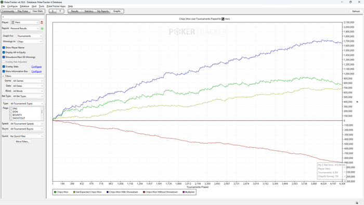The height and width of the screenshot is (205, 364).
Task: Click the purple Multiplier legend swatch
Action: pyautogui.click(x=184, y=192)
